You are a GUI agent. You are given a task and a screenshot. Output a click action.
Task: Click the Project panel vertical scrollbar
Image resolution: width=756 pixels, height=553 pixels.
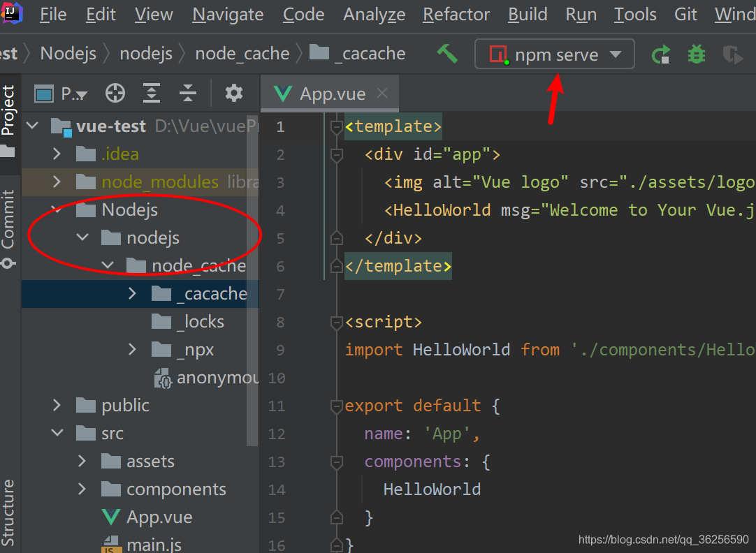pos(252,281)
